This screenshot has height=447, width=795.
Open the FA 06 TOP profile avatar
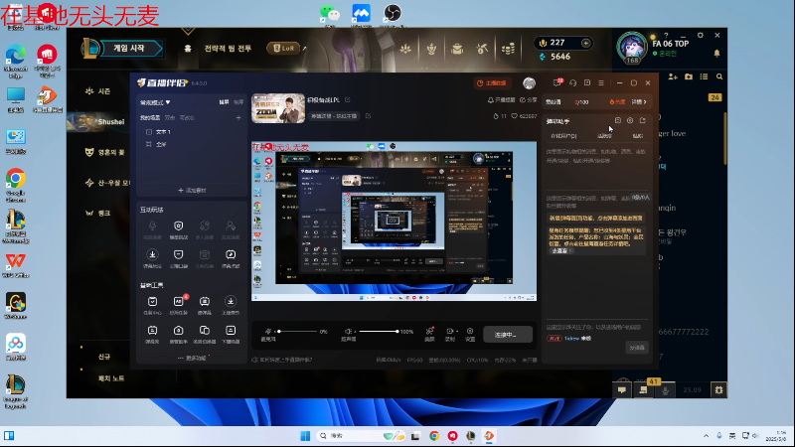click(632, 47)
